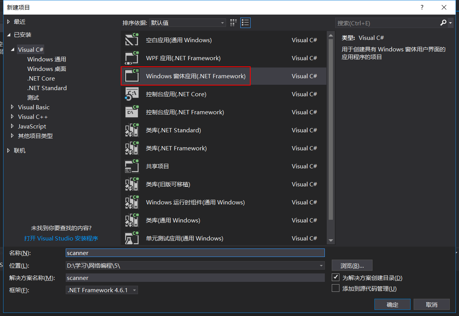Click the 取消 button
Viewport: 459px width, 316px height.
pyautogui.click(x=431, y=304)
